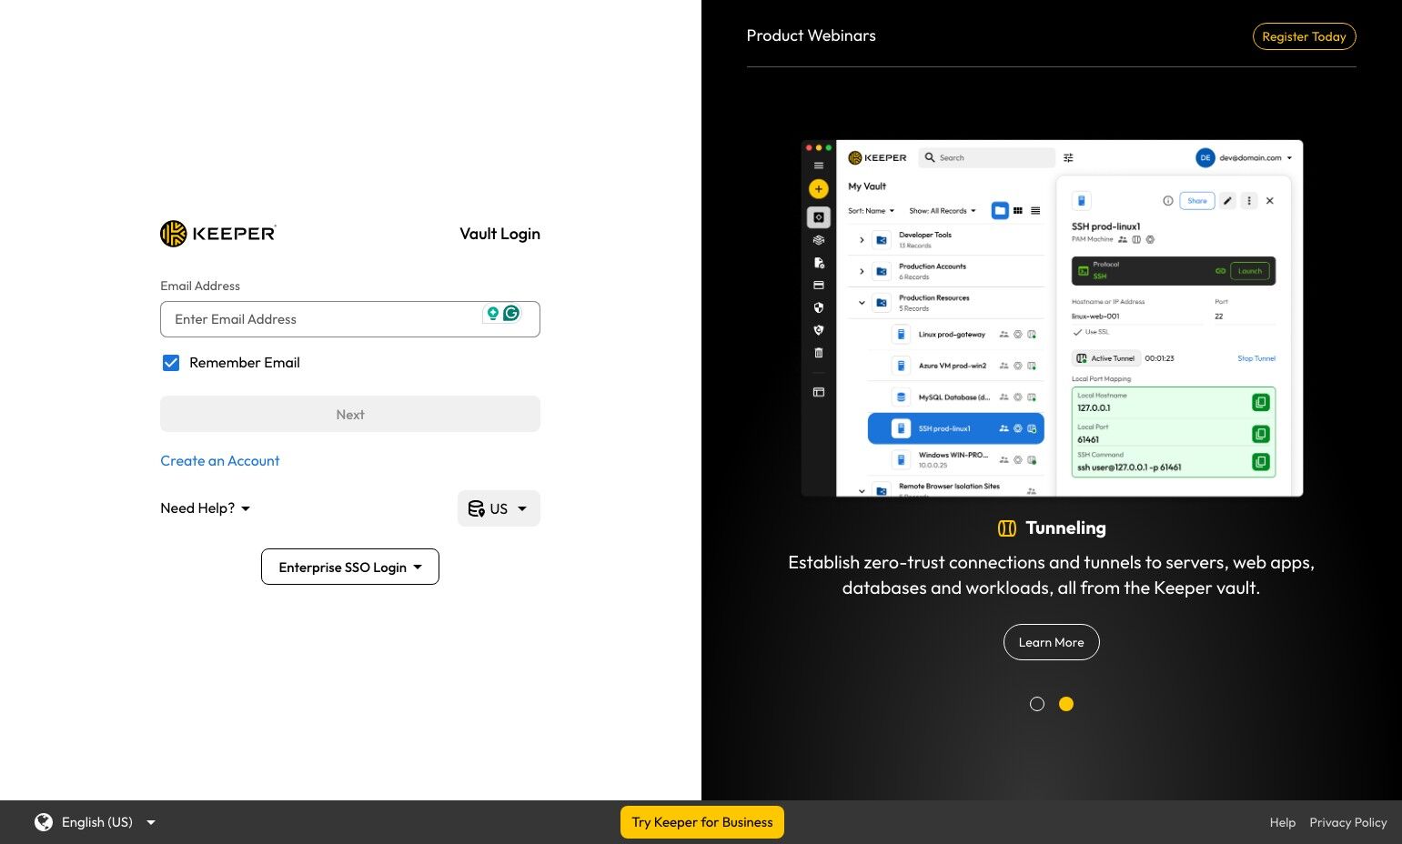Click the Product Webinars heading

[812, 35]
